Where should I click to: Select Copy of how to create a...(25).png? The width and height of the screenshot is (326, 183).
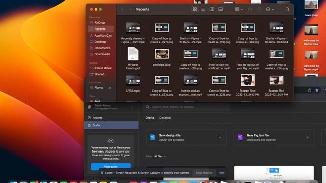point(191,59)
